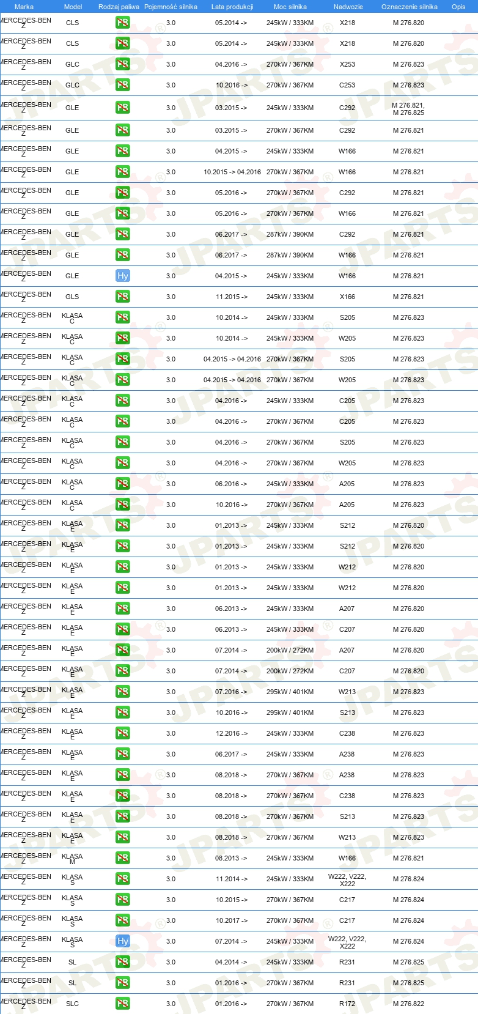Click the 3.0 capacity cell in the SLC row
Screen dimensions: 478x1014
[x=171, y=1004]
